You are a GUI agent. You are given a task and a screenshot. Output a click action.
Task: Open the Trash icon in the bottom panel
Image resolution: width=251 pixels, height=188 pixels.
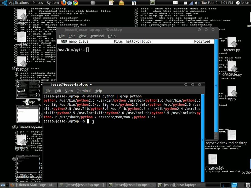(248, 185)
